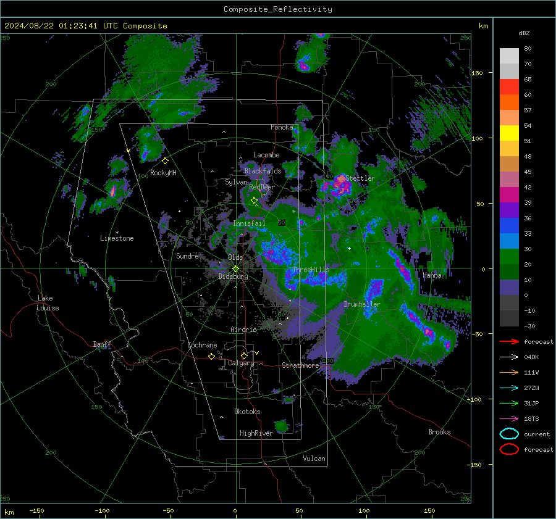Click the Limestone label

(117, 238)
